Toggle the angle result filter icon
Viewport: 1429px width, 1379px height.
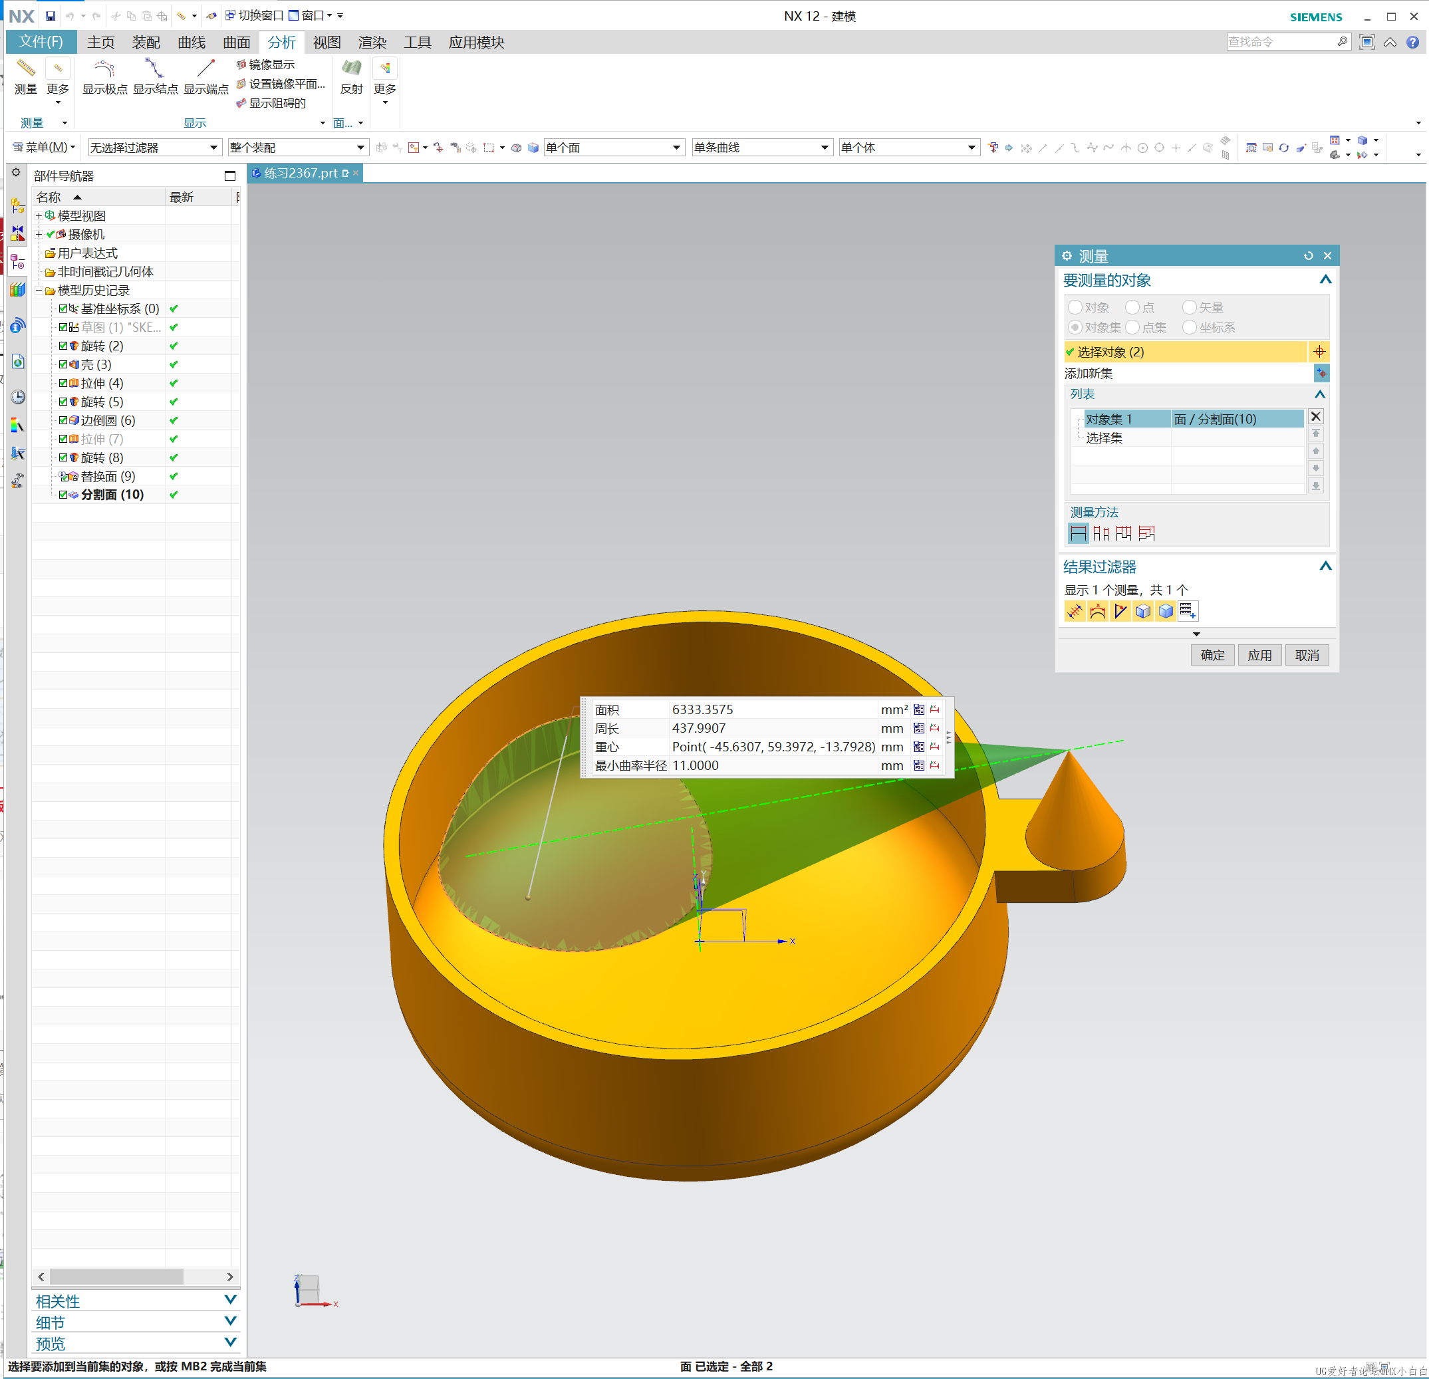[x=1120, y=611]
